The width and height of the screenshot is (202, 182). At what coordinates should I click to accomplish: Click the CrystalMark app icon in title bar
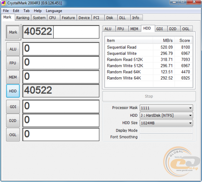pos(4,3)
